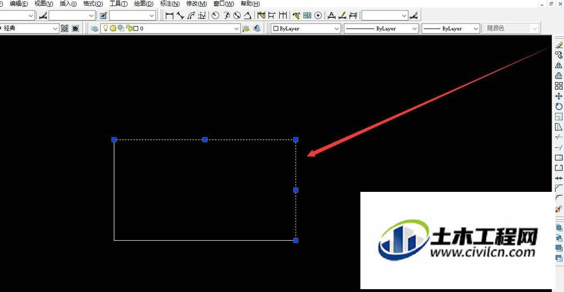The width and height of the screenshot is (564, 292).
Task: Select the Diameter dimension tool
Action: click(237, 15)
